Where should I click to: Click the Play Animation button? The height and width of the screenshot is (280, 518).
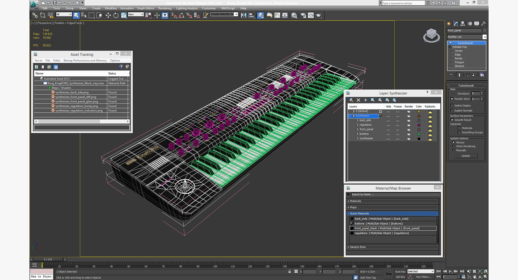pyautogui.click(x=451, y=271)
